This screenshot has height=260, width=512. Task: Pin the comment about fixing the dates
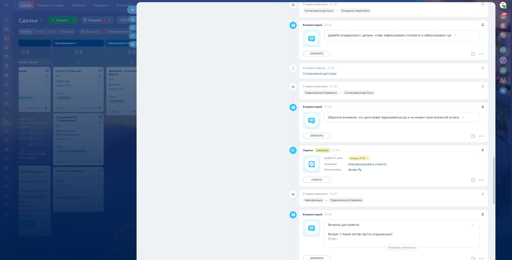[x=317, y=54]
